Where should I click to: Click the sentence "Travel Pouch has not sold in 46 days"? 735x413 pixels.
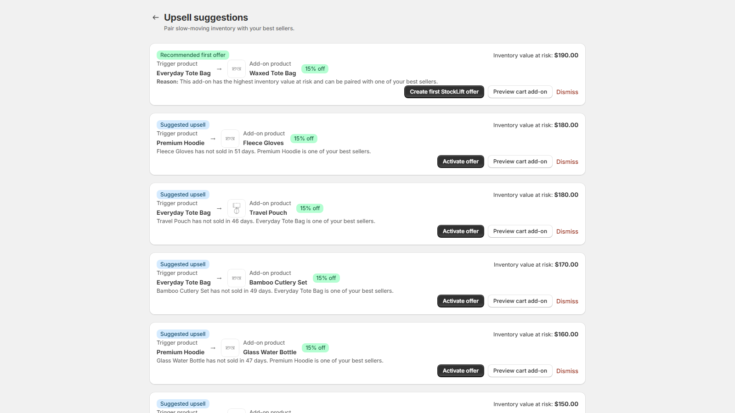(x=205, y=221)
